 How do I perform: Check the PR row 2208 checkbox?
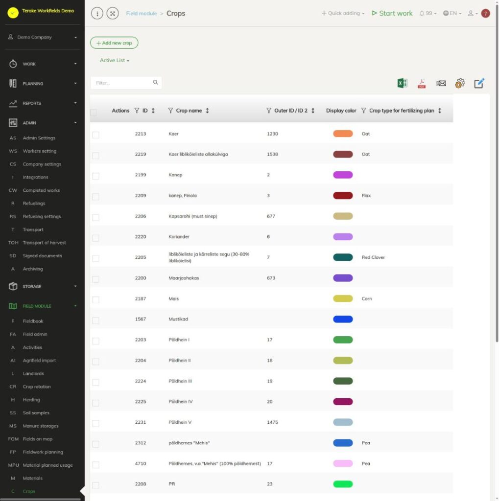(x=95, y=485)
